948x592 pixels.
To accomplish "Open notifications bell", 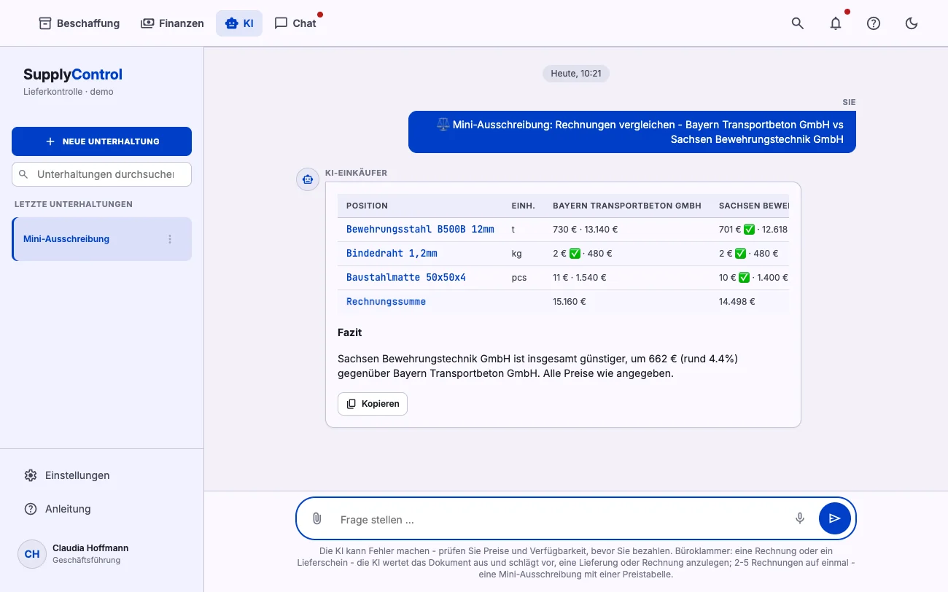I will pos(836,23).
